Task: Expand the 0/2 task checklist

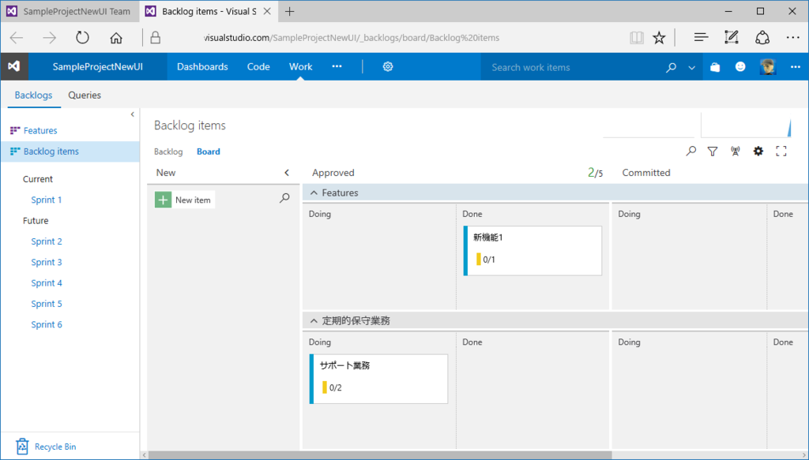Action: [x=332, y=387]
